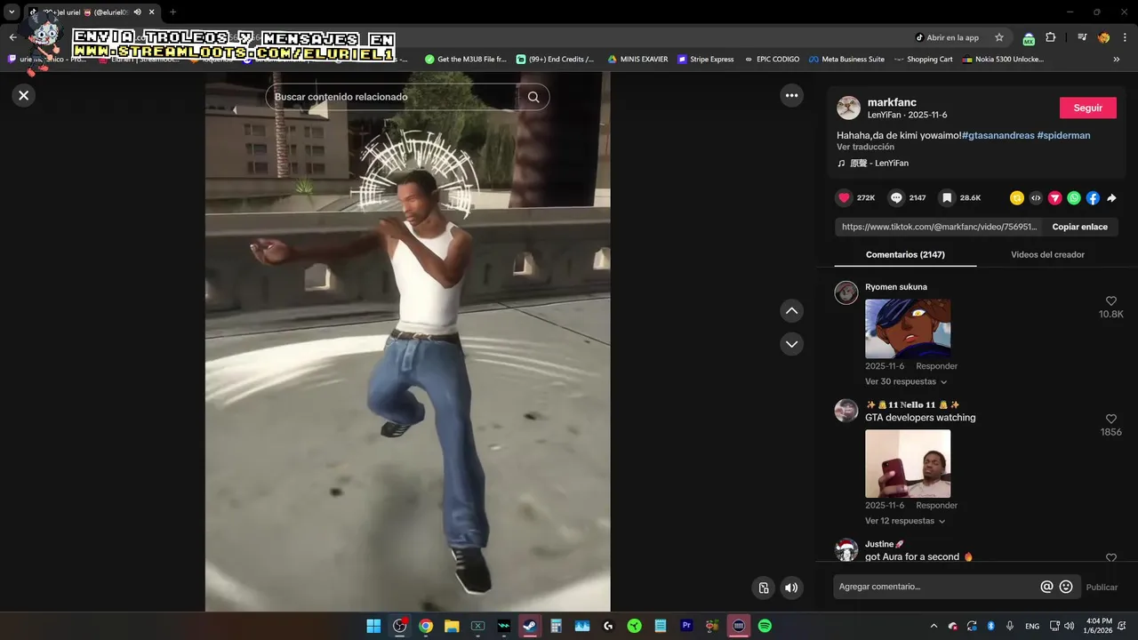Open the markfanc username link

point(892,102)
